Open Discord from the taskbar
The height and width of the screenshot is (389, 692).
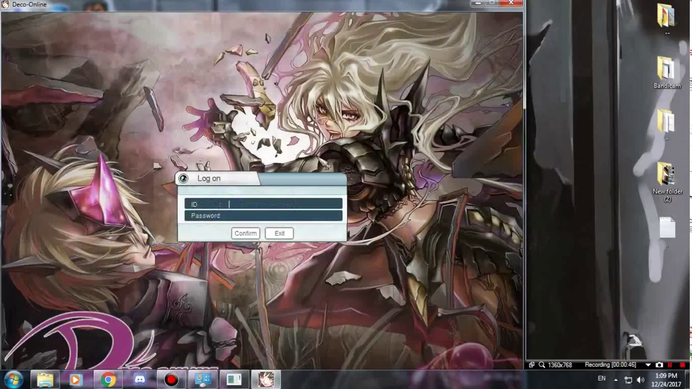tap(141, 380)
